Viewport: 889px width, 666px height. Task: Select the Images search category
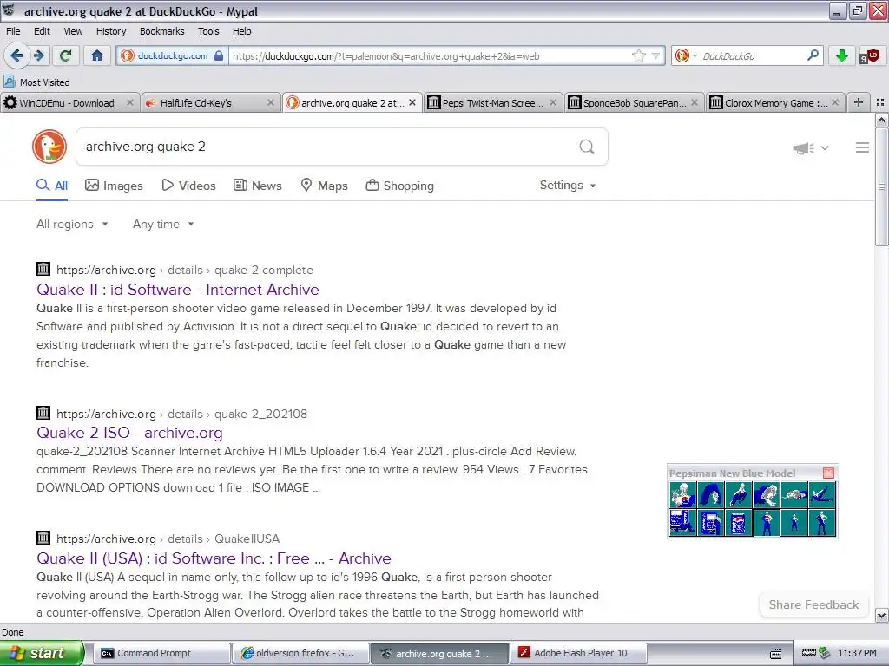(114, 186)
